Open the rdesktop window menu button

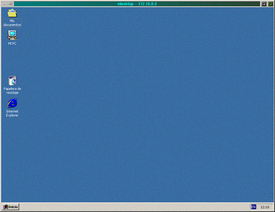[x=4, y=4]
